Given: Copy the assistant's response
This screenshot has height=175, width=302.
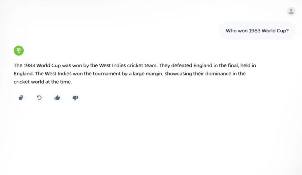Looking at the screenshot, I should pos(21,98).
